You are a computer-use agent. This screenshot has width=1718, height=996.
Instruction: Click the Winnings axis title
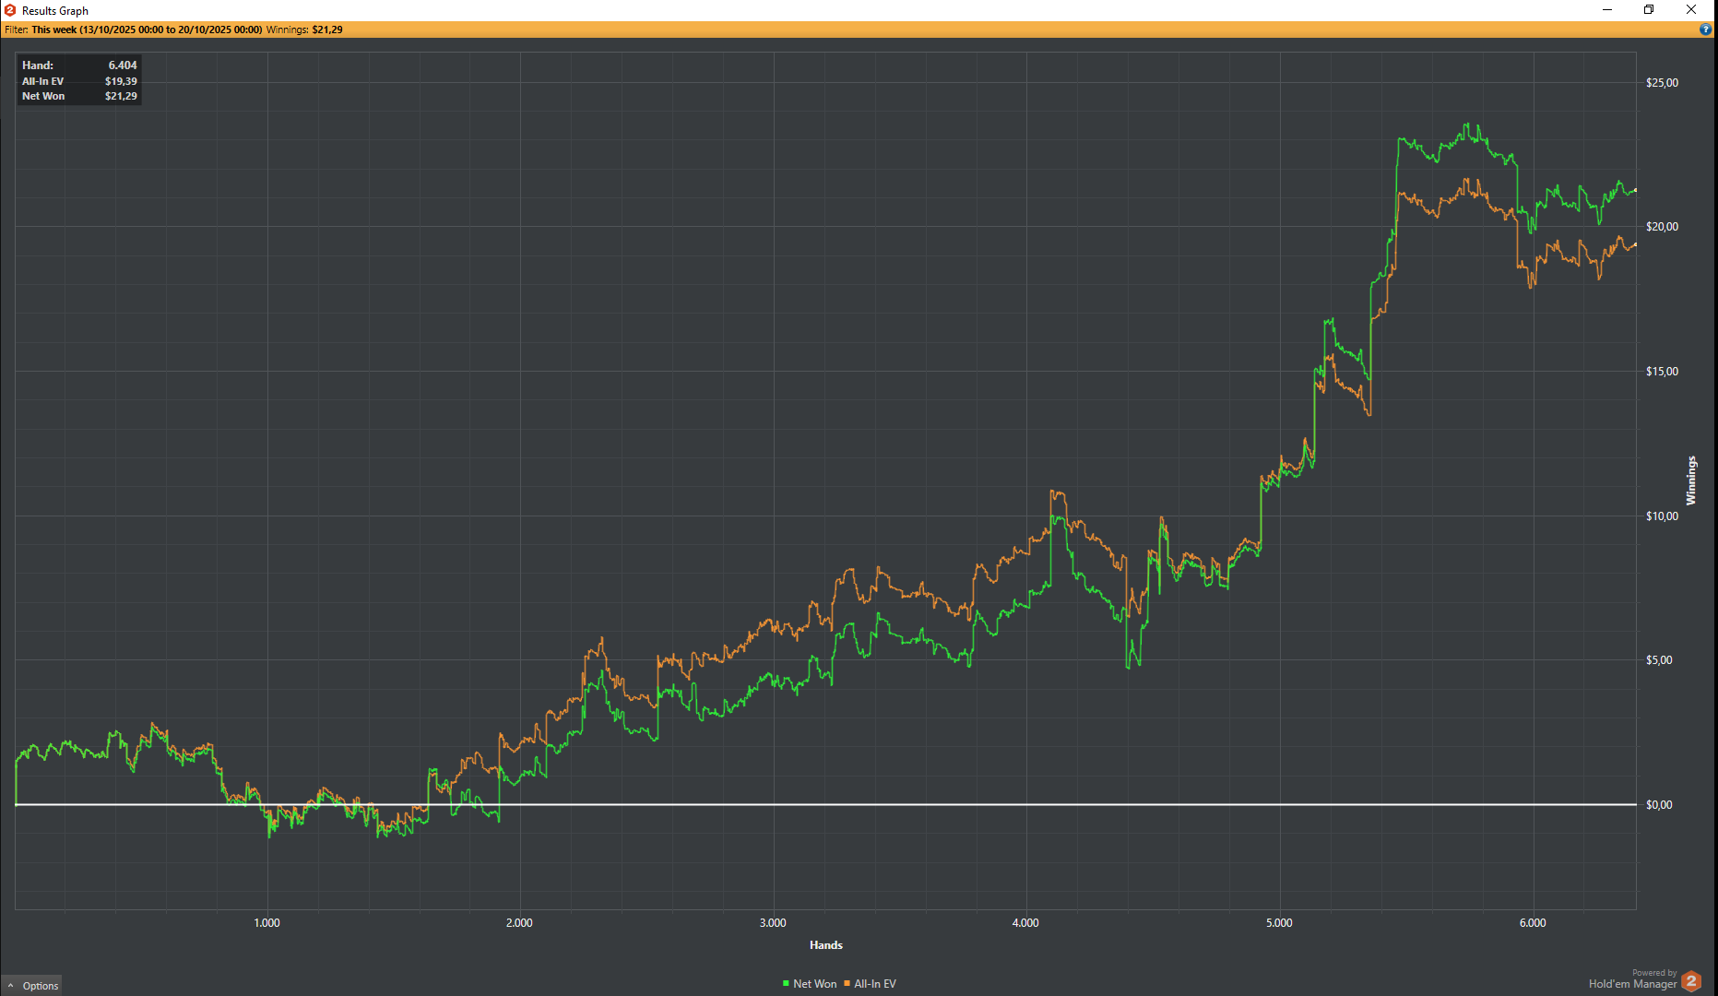pyautogui.click(x=1691, y=480)
